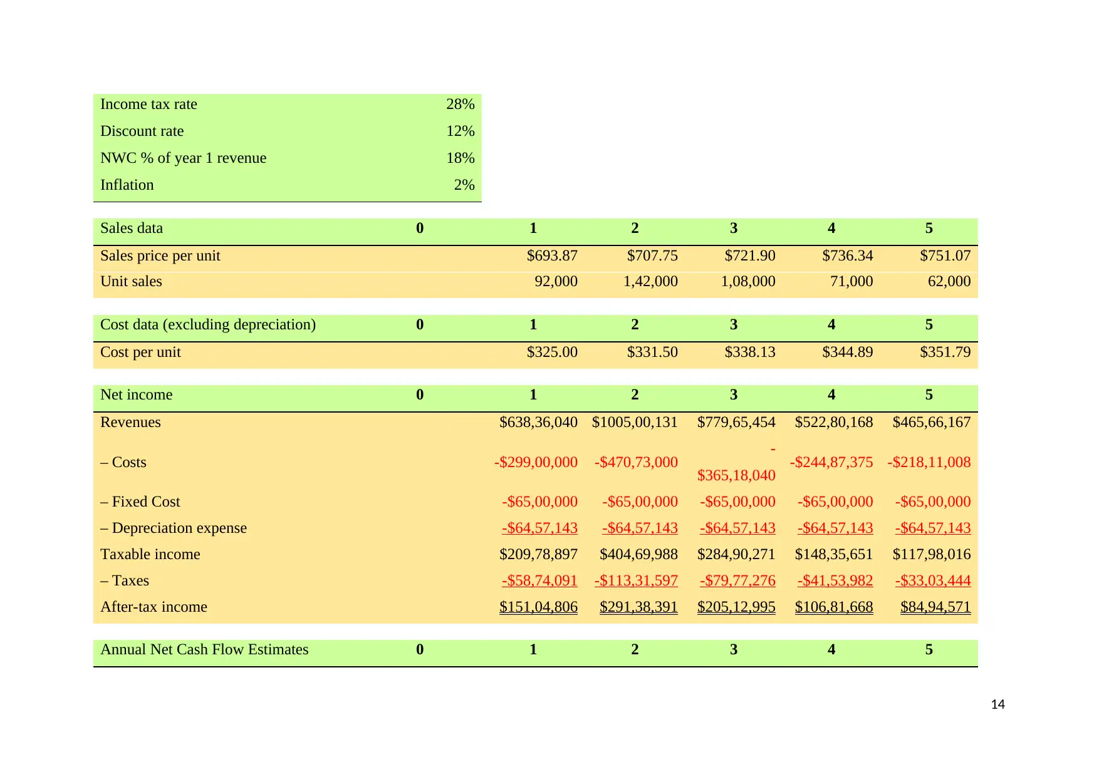Click the Income tax rate value 28%
The height and width of the screenshot is (777, 1099).
click(460, 104)
